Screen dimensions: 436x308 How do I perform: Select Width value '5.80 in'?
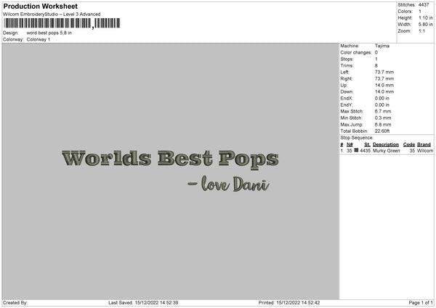tap(425, 25)
